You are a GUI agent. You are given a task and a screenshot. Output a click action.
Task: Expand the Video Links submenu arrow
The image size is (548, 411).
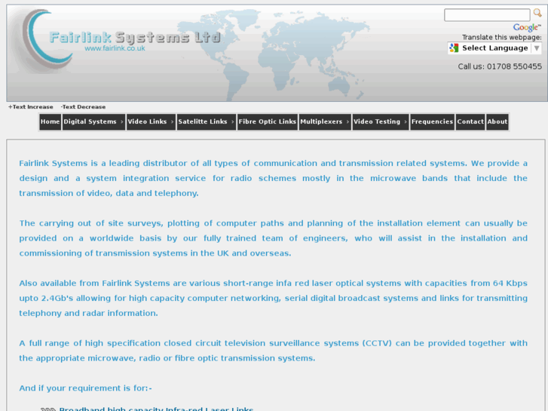172,121
